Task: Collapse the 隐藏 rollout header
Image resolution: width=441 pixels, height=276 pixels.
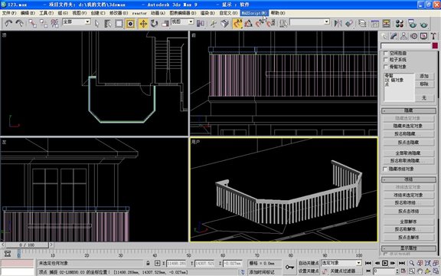Action: [x=409, y=110]
